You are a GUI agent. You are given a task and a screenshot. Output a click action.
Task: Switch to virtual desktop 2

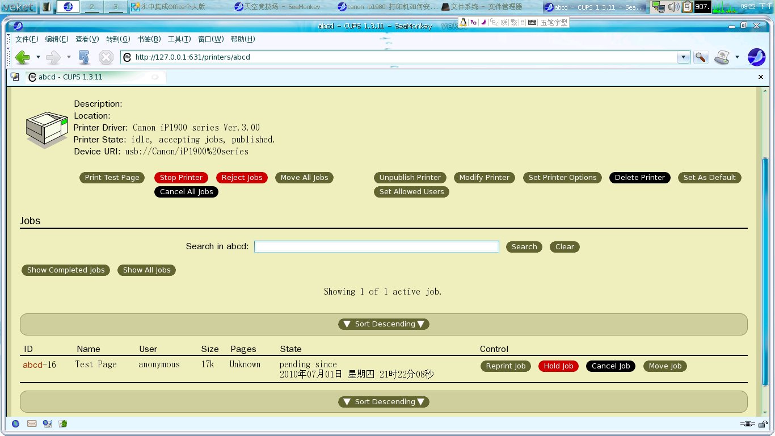[92, 7]
